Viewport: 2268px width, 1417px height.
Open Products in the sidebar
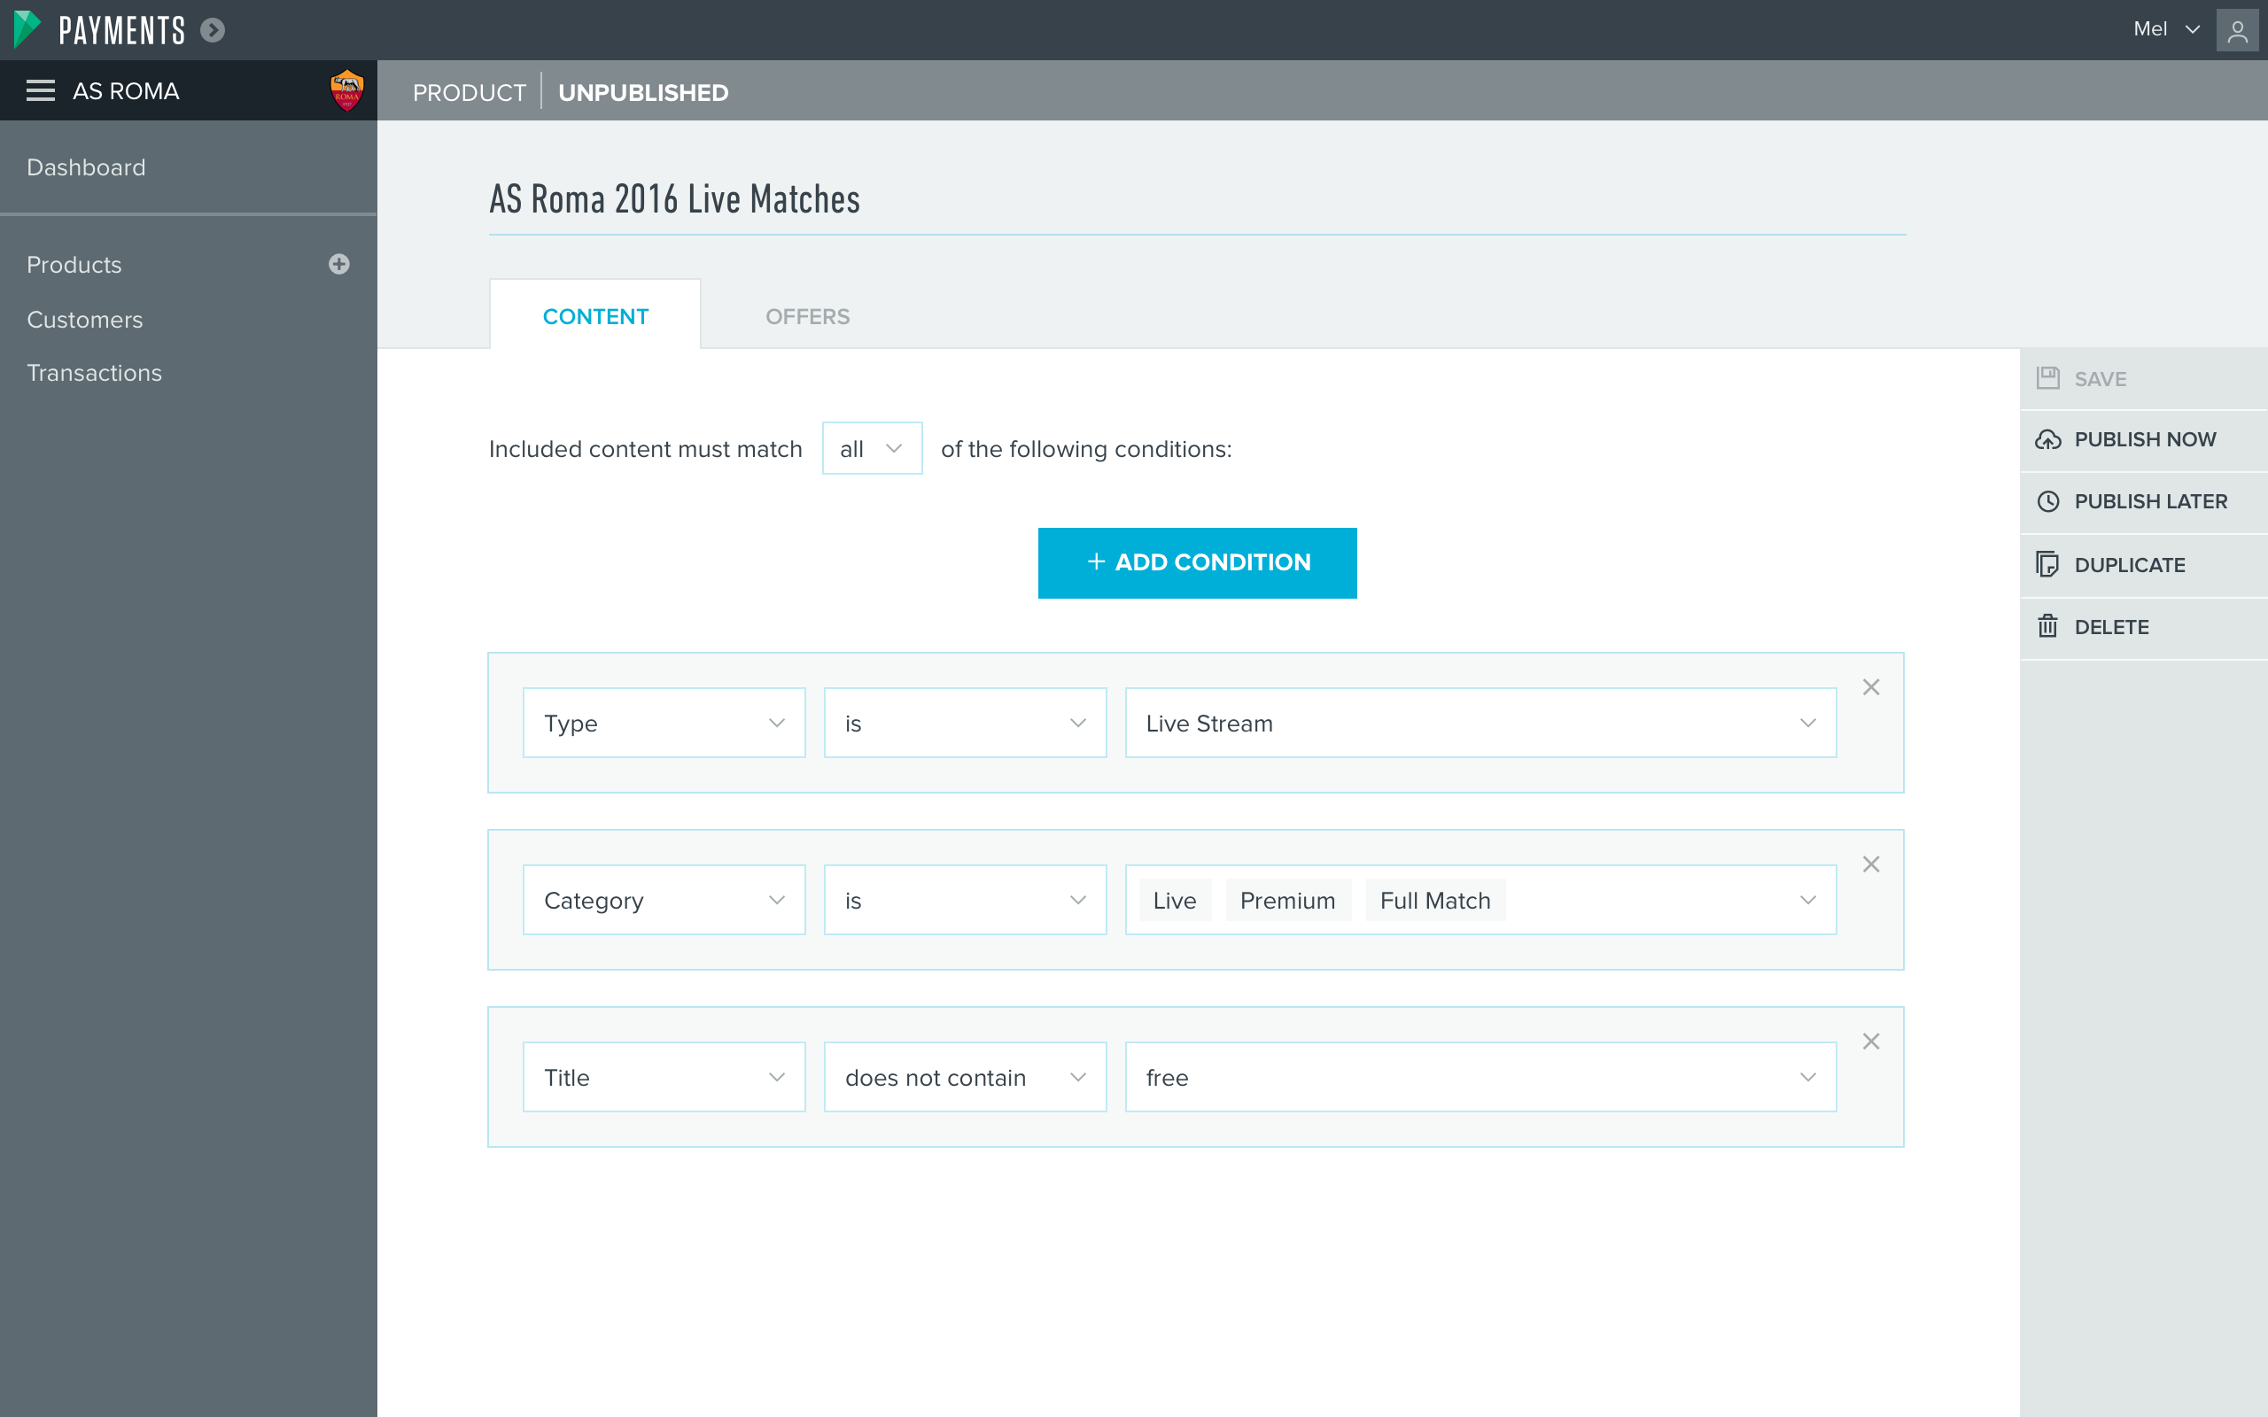pos(74,264)
